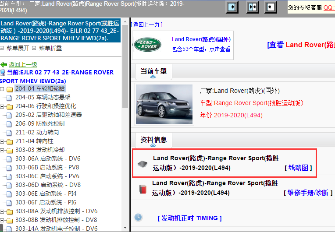Click the folder icon for 204-06 行驶和操控优化
Screen dimensions: 335x232
[9, 106]
